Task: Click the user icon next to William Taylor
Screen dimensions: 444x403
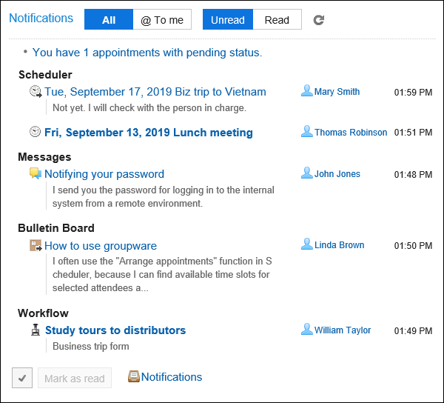Action: click(x=306, y=329)
